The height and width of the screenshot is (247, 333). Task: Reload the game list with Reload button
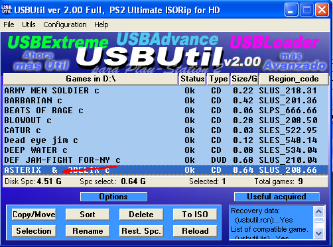click(195, 231)
